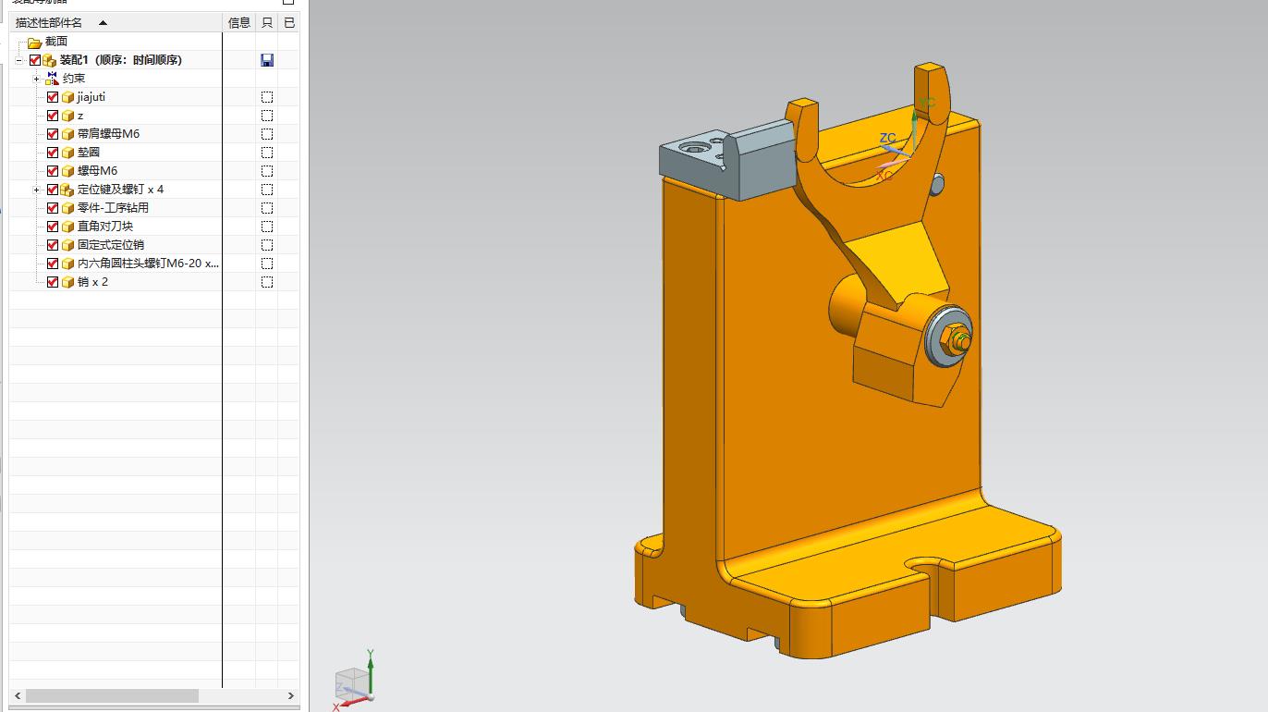Toggle the 定位键及螺钉 x 4 checkbox
The image size is (1268, 712).
point(53,190)
